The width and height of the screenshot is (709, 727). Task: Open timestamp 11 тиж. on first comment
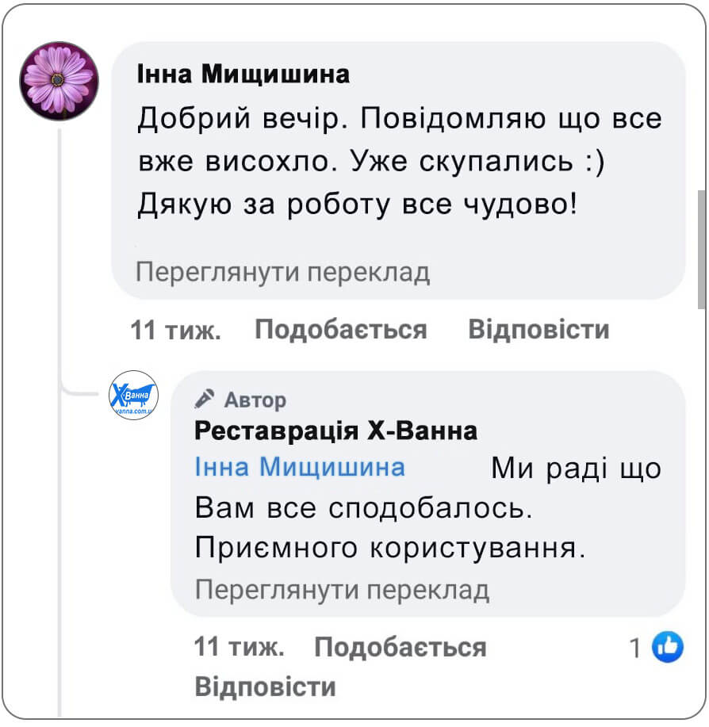pos(178,329)
